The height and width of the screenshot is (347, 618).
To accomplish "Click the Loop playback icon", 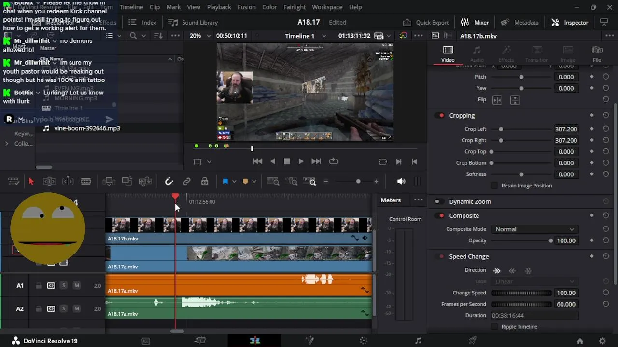I will (334, 161).
